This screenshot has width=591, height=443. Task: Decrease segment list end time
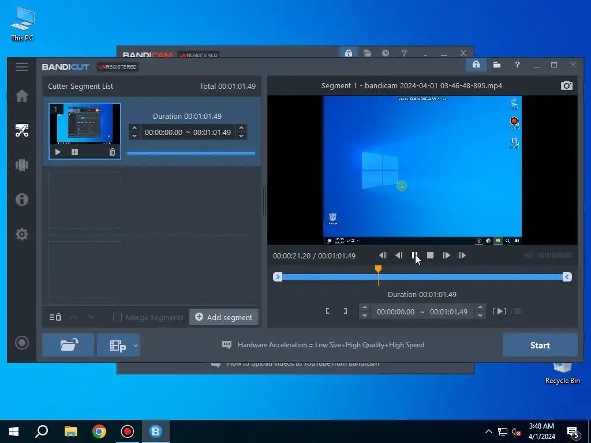click(241, 136)
